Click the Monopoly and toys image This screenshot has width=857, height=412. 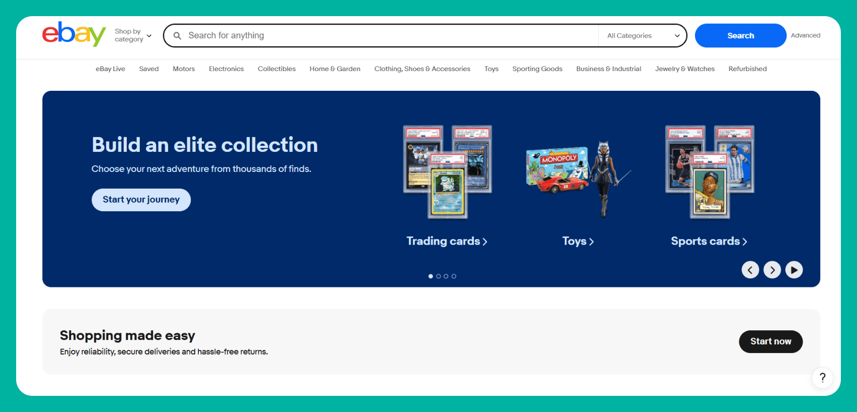(578, 179)
